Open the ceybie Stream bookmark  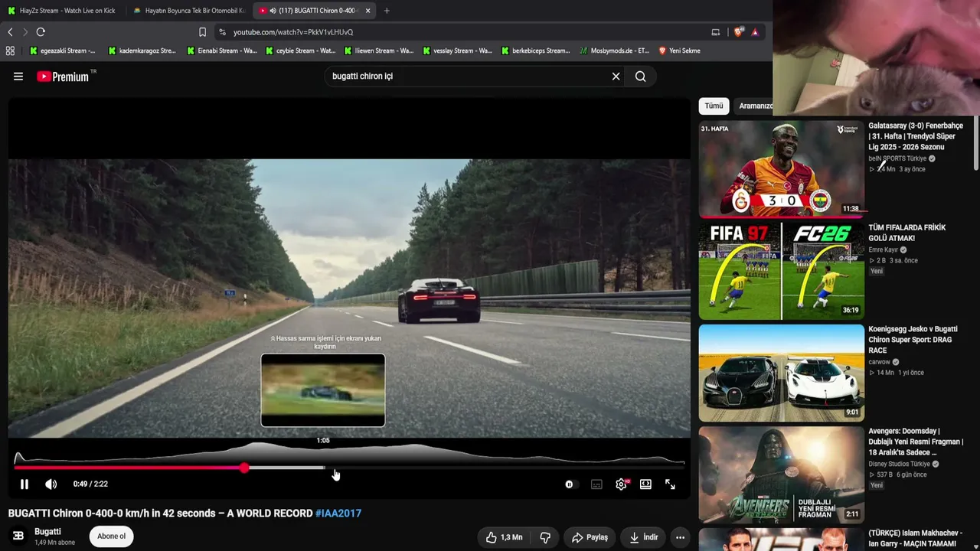tap(300, 51)
